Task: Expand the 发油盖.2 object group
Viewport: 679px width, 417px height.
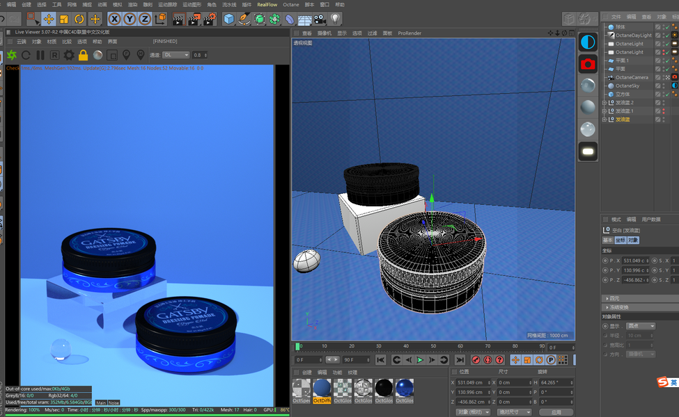Action: (604, 102)
